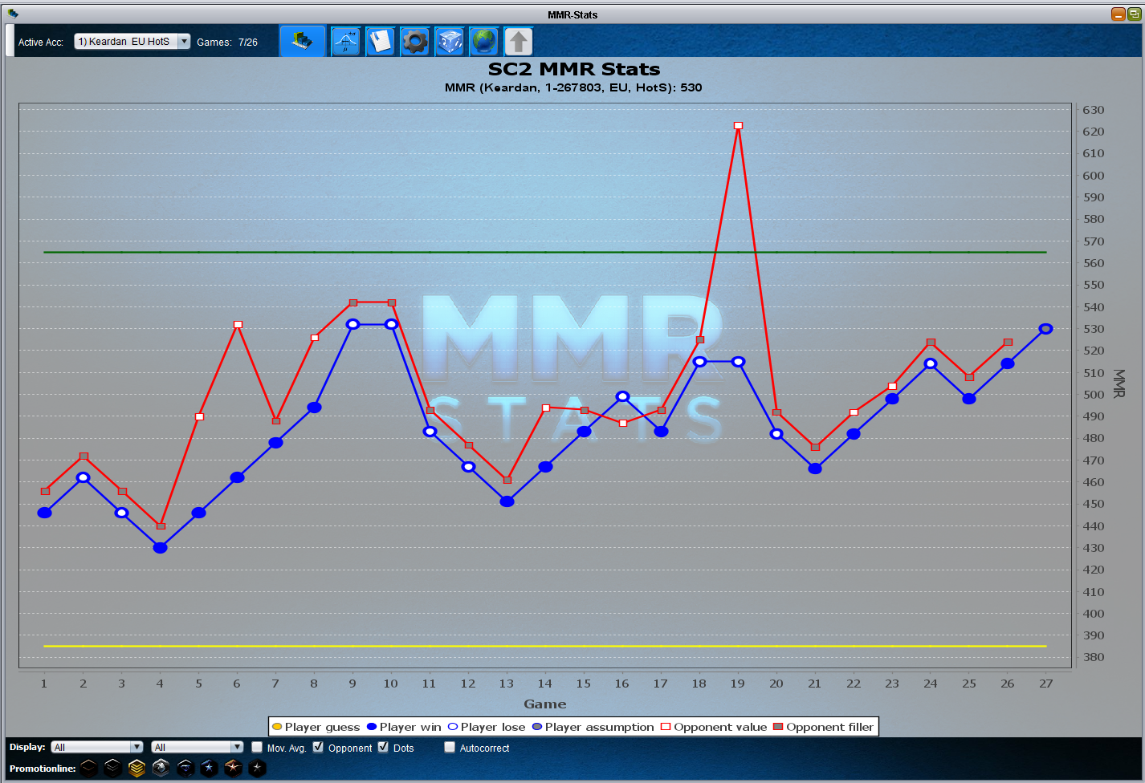Open the bar chart graph view

[x=302, y=41]
